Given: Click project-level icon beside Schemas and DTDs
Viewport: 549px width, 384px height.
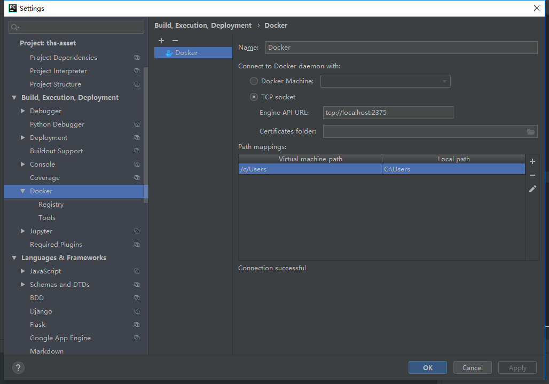Looking at the screenshot, I should pyautogui.click(x=137, y=284).
